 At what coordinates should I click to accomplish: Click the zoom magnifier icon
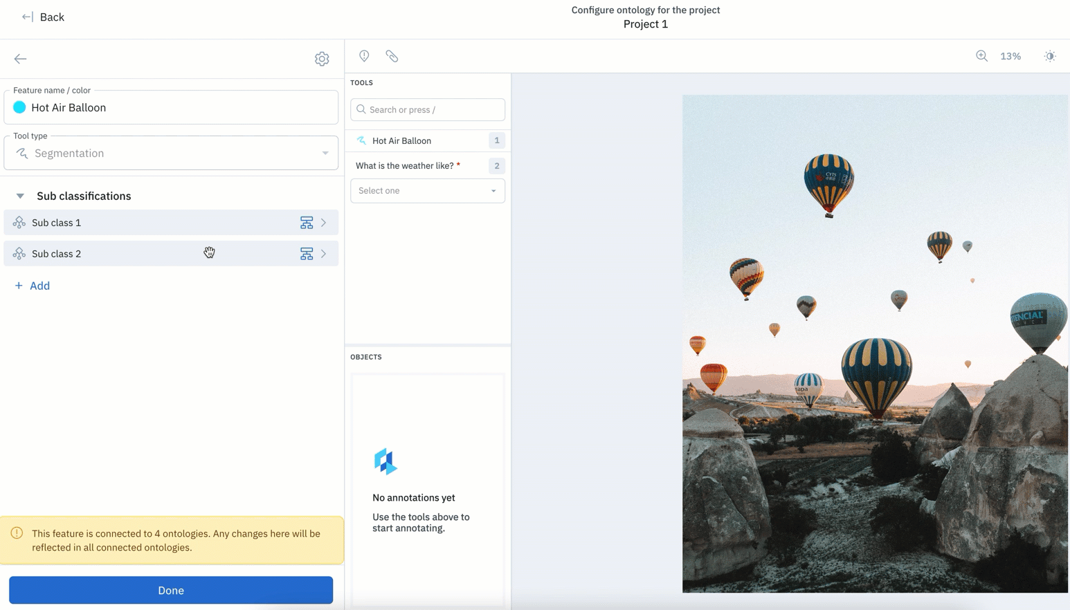pyautogui.click(x=981, y=56)
